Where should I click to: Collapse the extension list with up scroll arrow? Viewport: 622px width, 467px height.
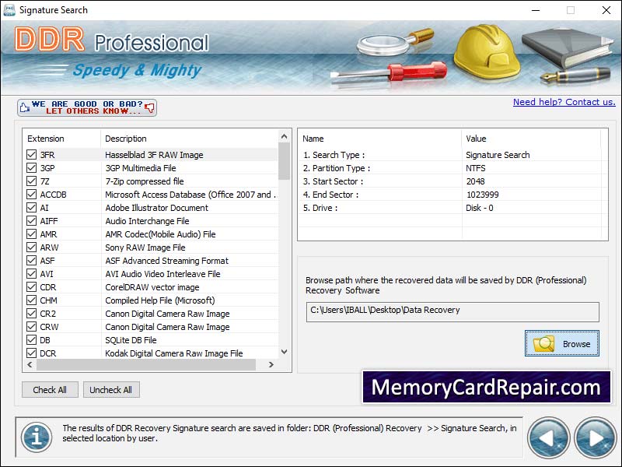(x=282, y=138)
